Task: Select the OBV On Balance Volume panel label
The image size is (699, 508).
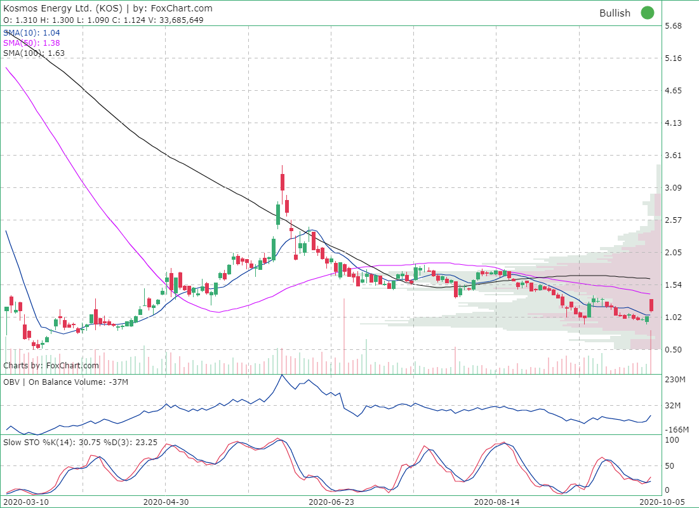Action: [63, 382]
